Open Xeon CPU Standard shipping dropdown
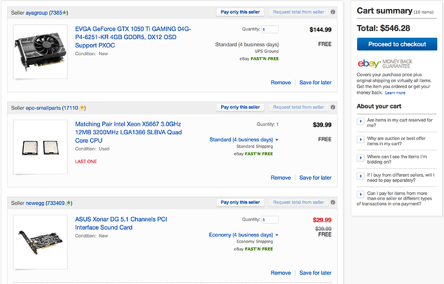This screenshot has width=444, height=284. point(244,139)
